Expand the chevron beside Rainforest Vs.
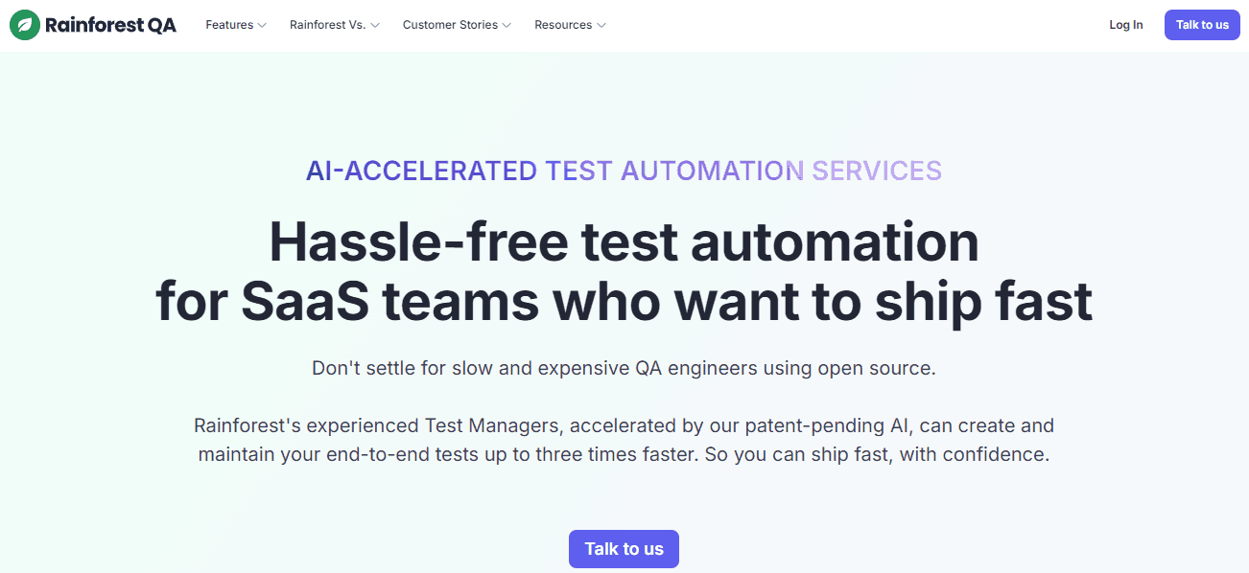This screenshot has height=573, width=1249. (x=375, y=25)
